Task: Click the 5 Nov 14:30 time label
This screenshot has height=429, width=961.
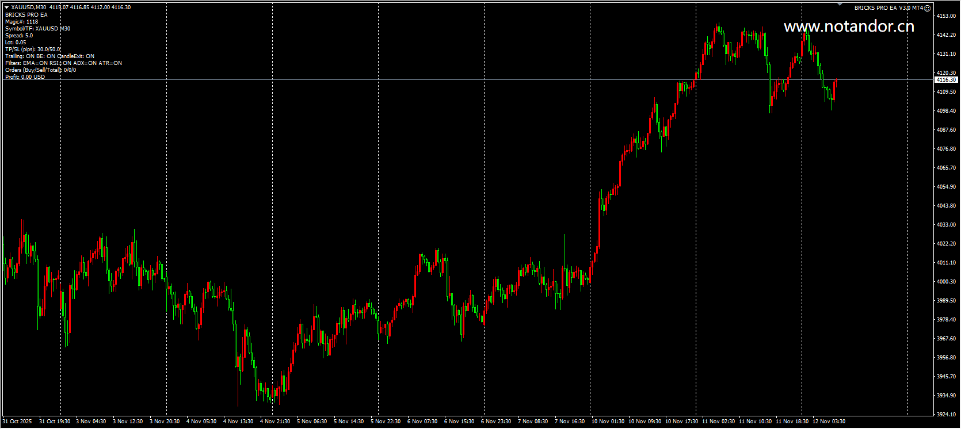Action: (349, 422)
